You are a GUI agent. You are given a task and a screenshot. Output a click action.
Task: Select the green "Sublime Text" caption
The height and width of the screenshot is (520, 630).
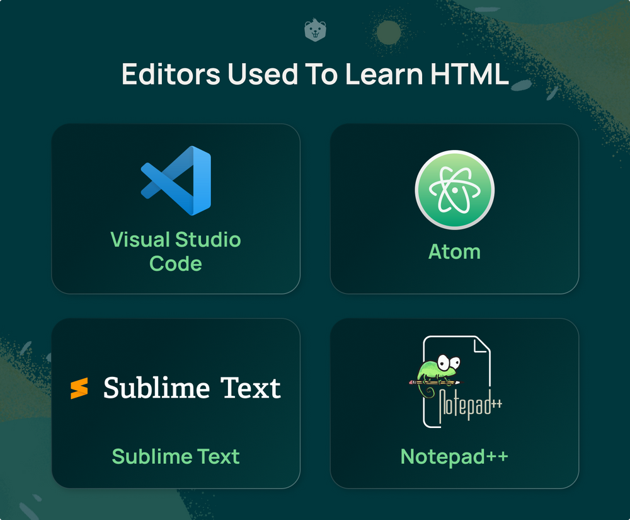click(176, 456)
